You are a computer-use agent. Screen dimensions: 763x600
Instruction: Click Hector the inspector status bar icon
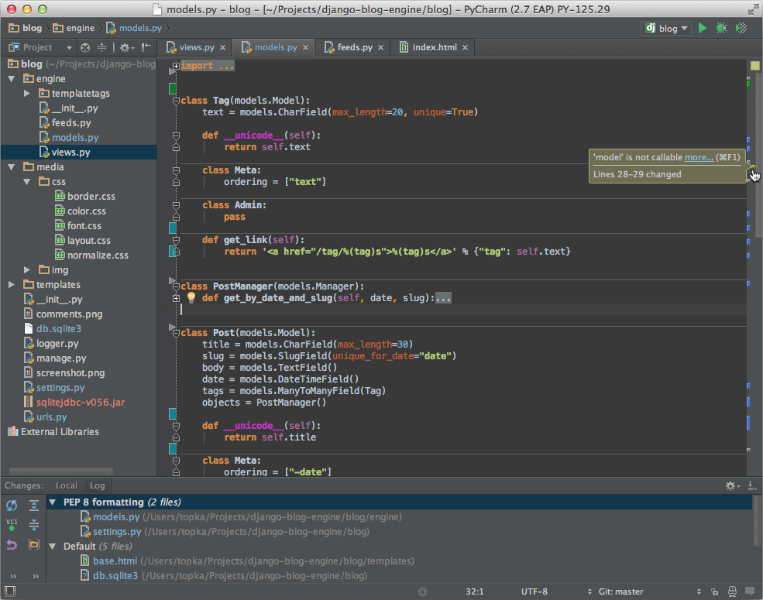click(x=731, y=591)
